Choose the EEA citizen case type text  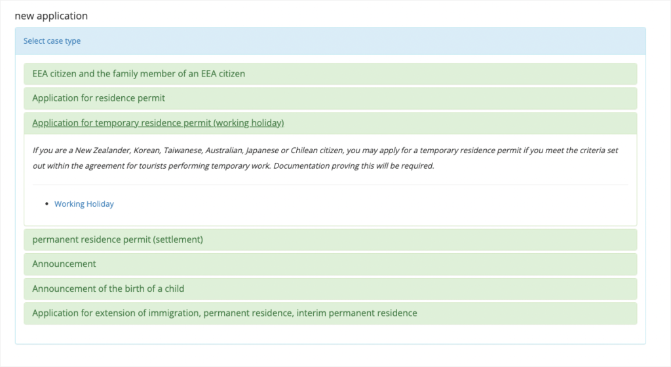point(139,73)
